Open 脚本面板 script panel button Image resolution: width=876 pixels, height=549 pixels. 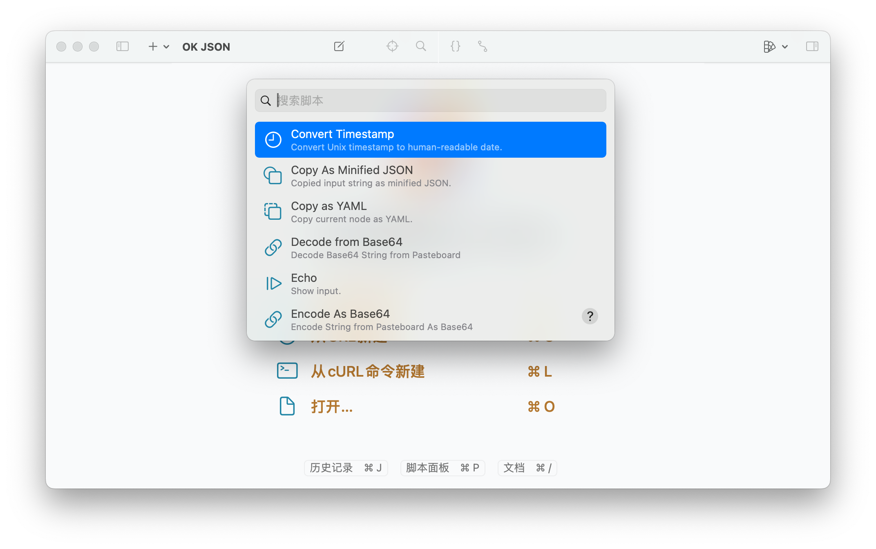point(443,468)
